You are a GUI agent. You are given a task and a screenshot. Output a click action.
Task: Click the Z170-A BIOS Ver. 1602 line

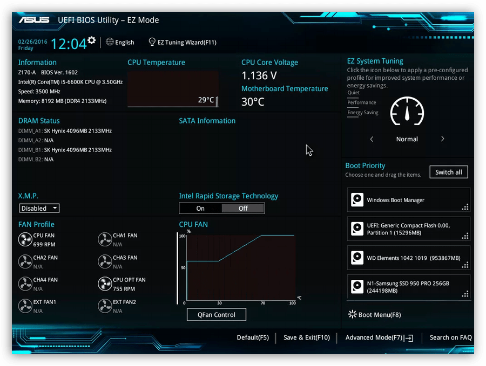pos(48,72)
